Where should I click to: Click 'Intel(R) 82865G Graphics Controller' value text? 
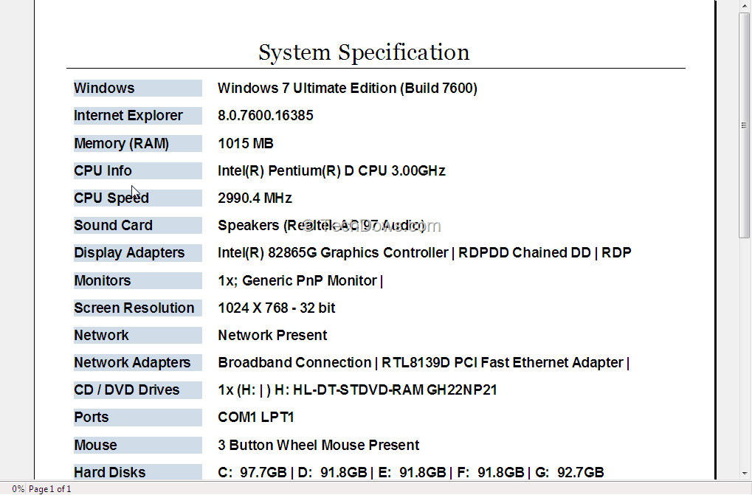point(333,252)
